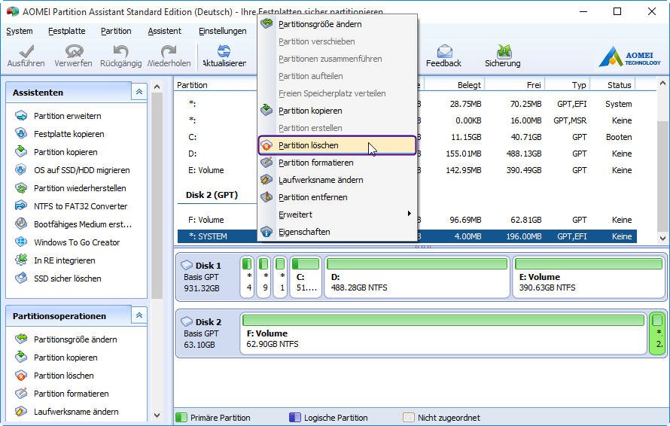Click the Verwerfen toolbar icon
This screenshot has width=670, height=426.
tap(74, 51)
